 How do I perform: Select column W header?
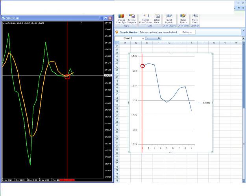(236, 43)
